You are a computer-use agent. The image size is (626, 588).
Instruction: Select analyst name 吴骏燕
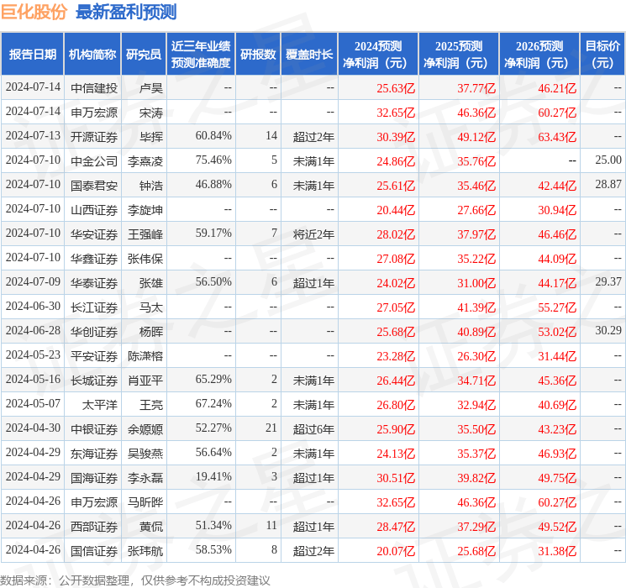145,454
